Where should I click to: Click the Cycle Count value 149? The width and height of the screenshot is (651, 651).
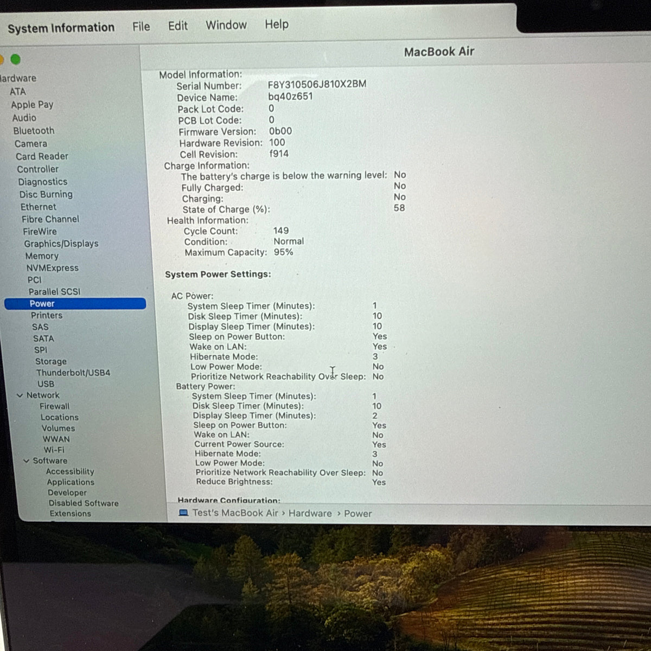tap(281, 231)
